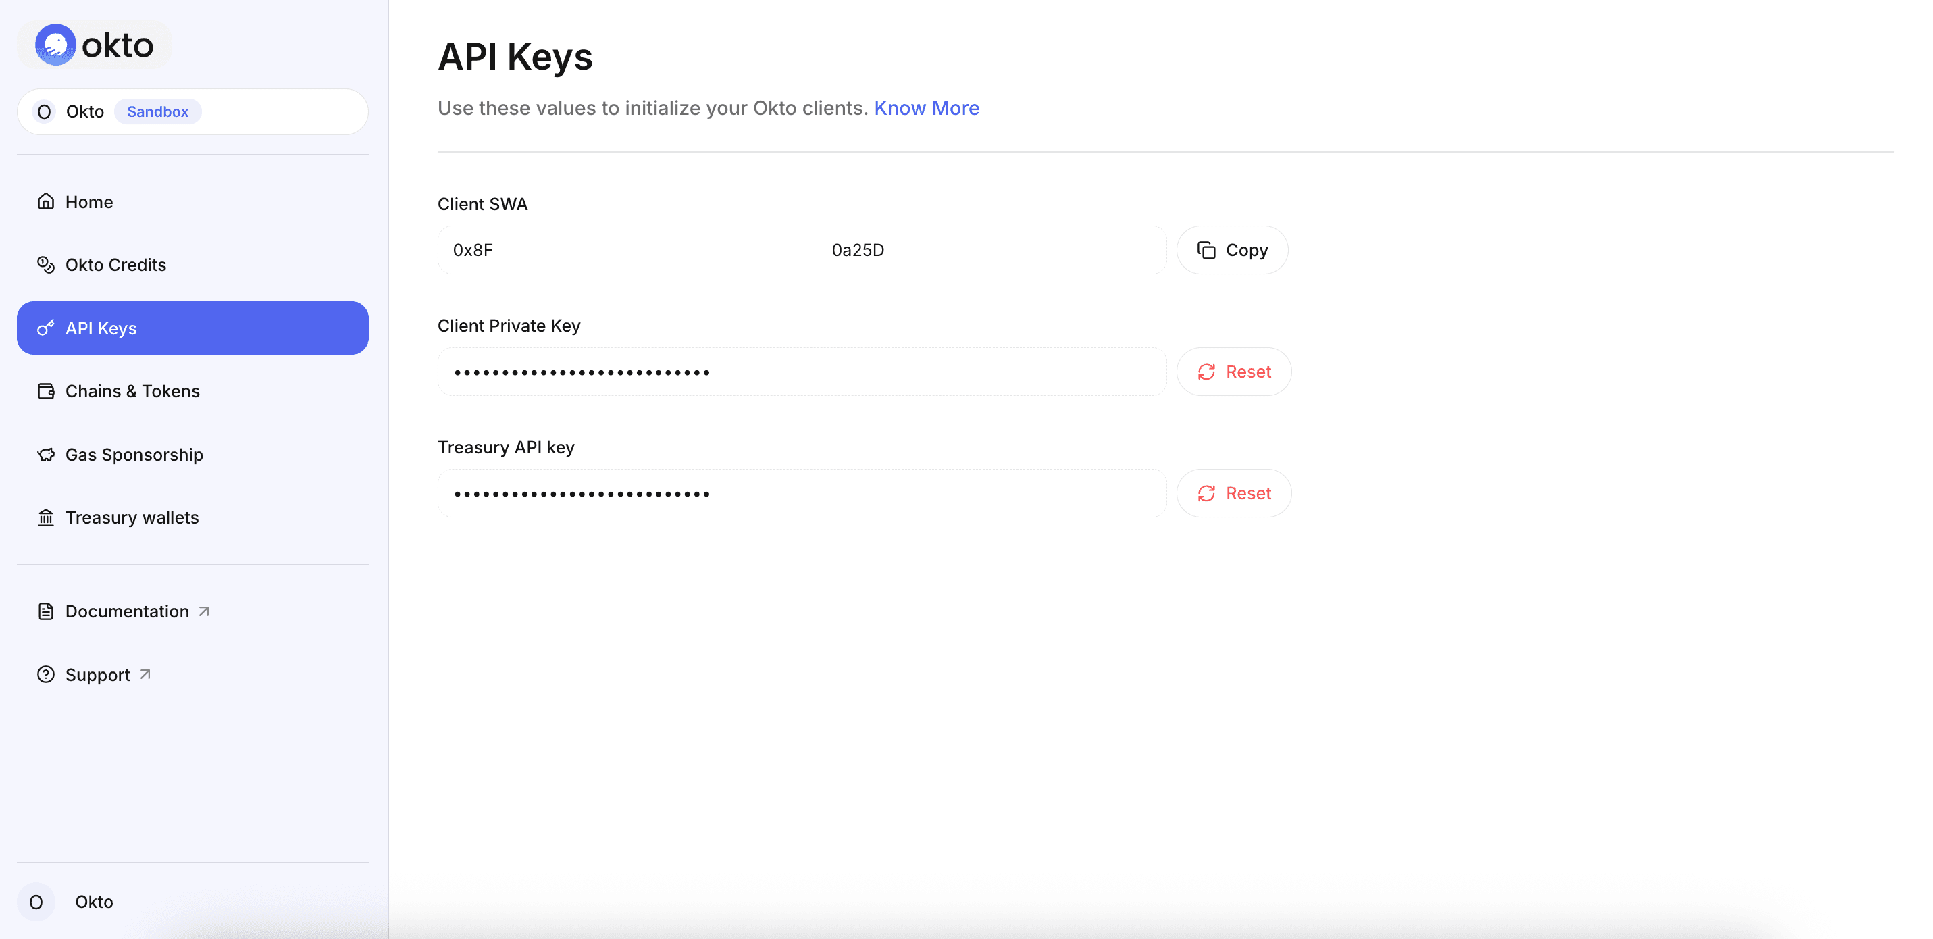Click the Sandbox badge
The width and height of the screenshot is (1933, 939).
click(157, 112)
